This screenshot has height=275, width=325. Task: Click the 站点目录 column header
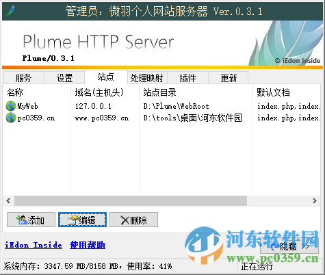[x=196, y=92]
